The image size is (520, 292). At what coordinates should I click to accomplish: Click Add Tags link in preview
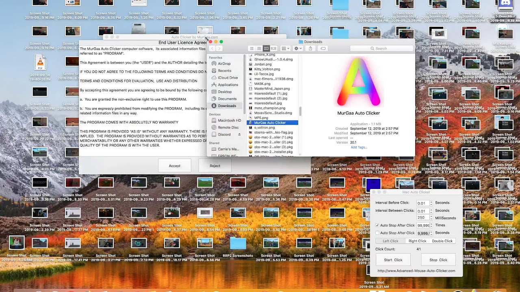359,147
